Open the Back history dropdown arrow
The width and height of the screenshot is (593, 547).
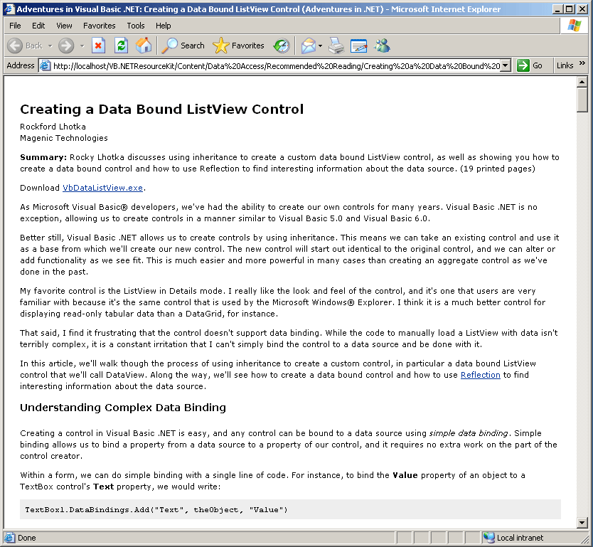50,46
